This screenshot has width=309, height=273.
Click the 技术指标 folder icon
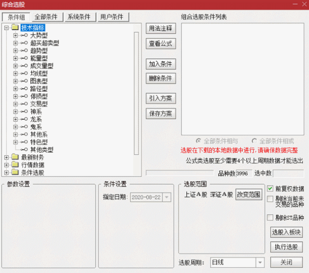pos(15,27)
